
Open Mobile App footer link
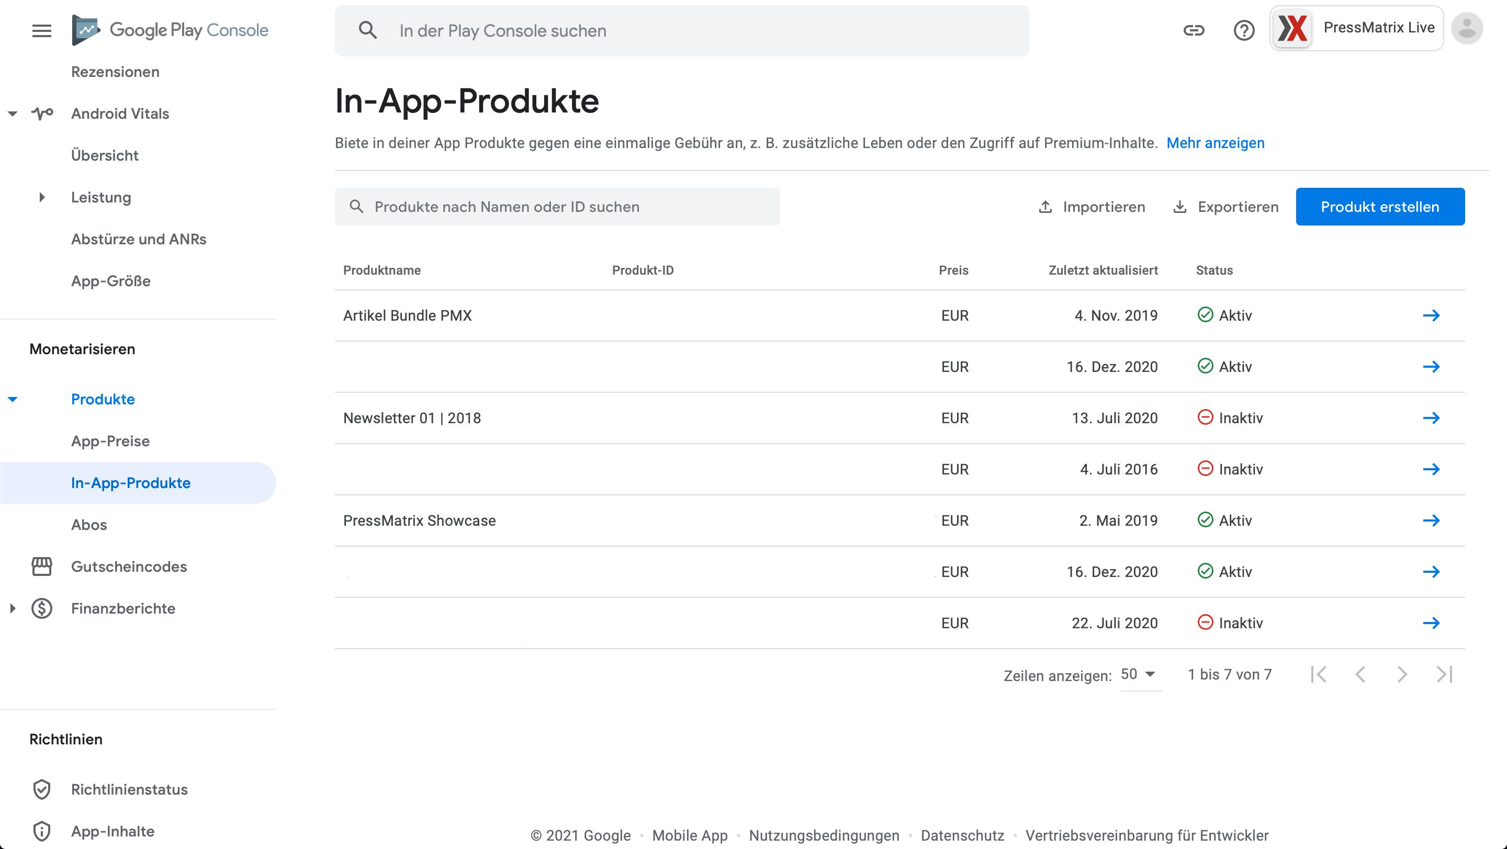click(x=690, y=835)
